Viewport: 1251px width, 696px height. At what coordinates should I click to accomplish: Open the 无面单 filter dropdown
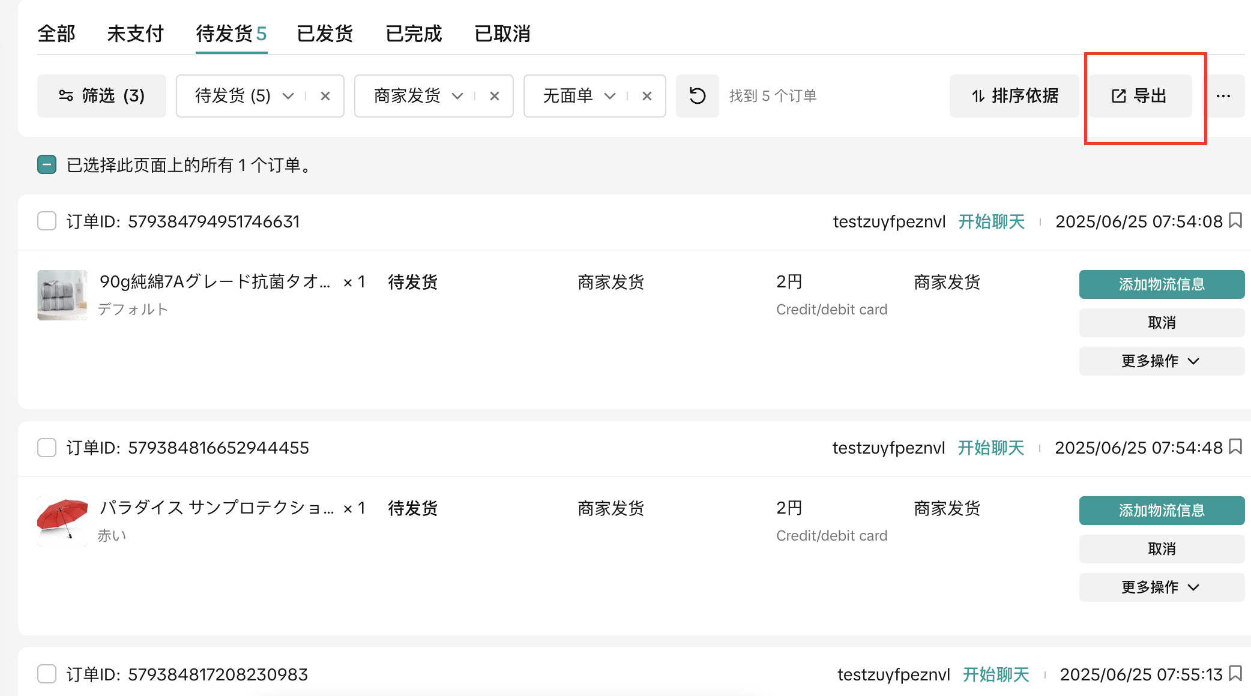pyautogui.click(x=609, y=96)
